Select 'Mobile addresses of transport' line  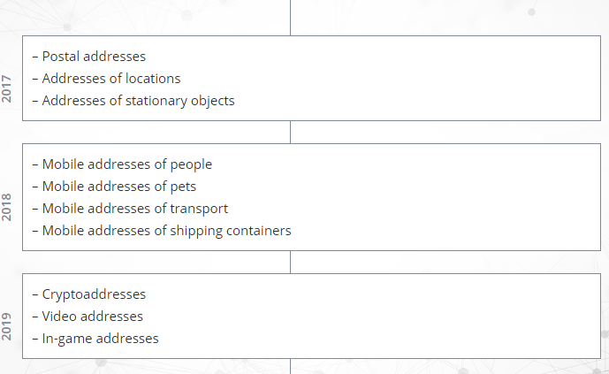click(x=135, y=209)
